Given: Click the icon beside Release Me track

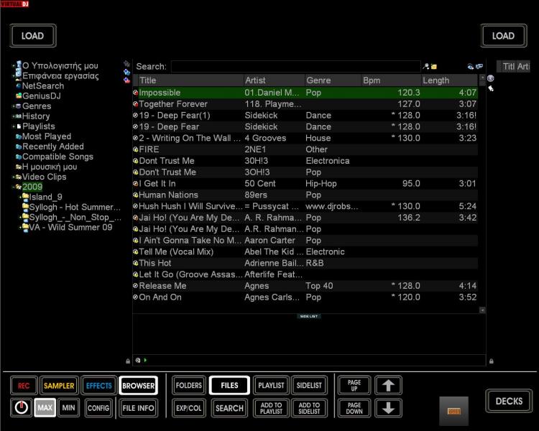Looking at the screenshot, I should pos(135,286).
